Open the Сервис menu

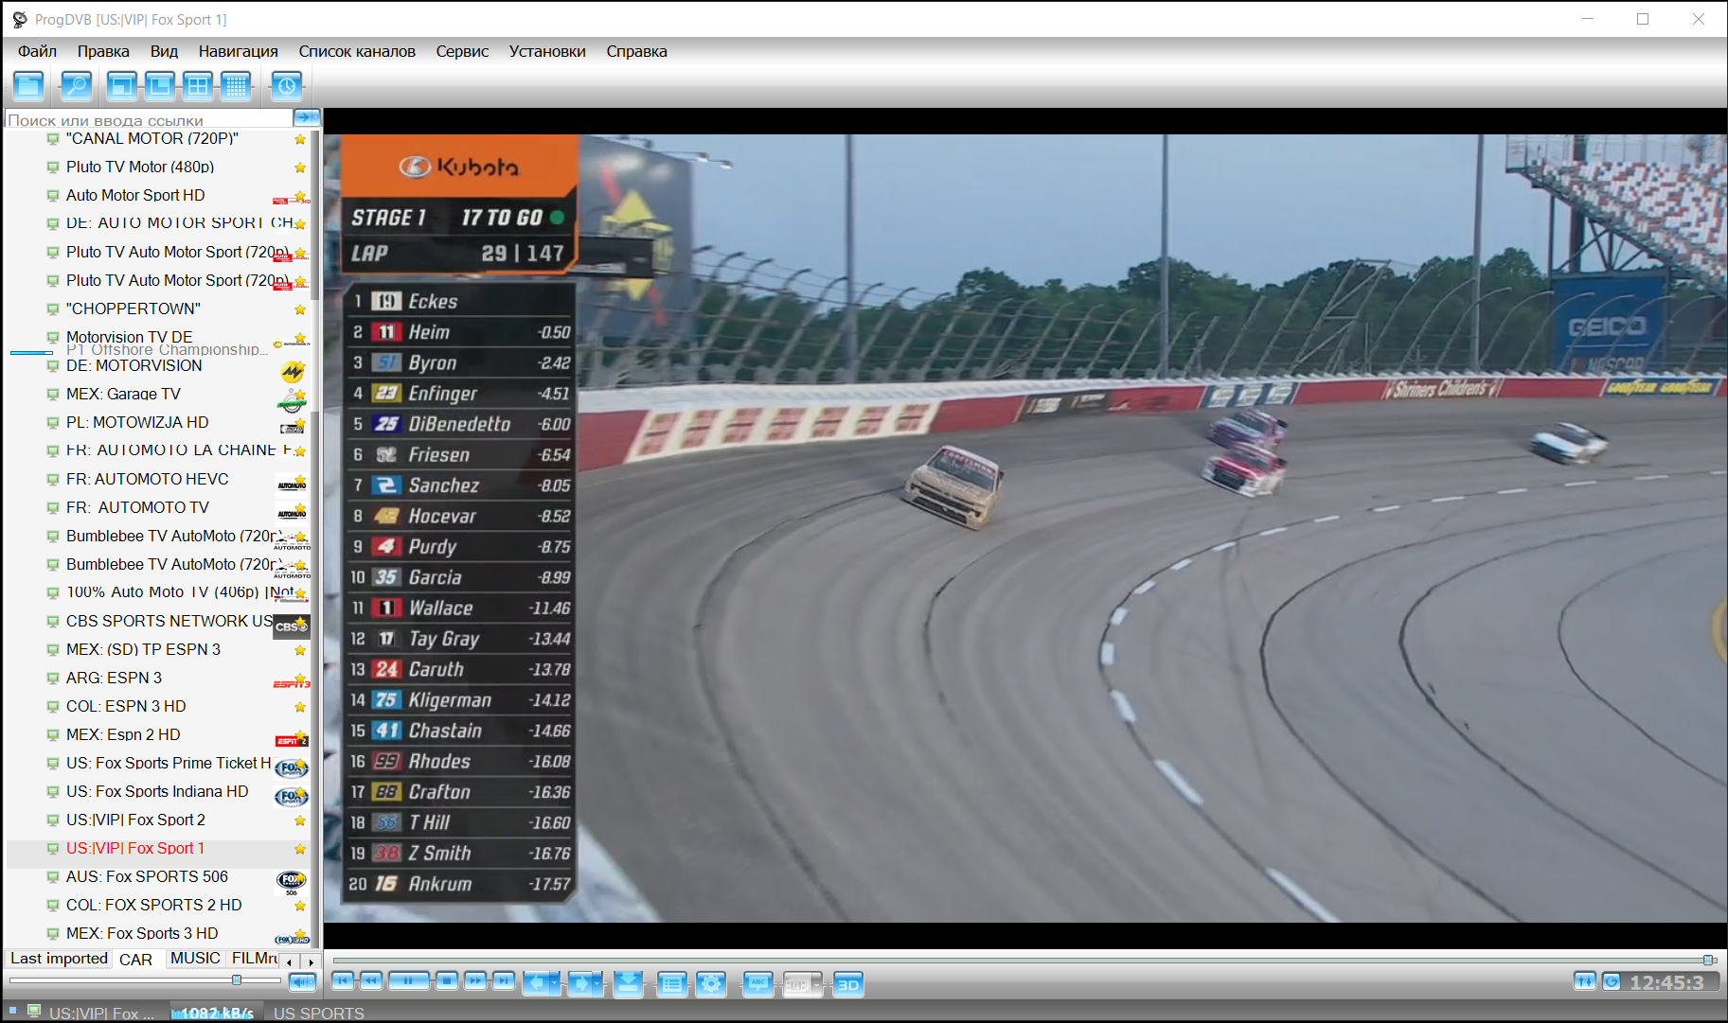[x=462, y=51]
